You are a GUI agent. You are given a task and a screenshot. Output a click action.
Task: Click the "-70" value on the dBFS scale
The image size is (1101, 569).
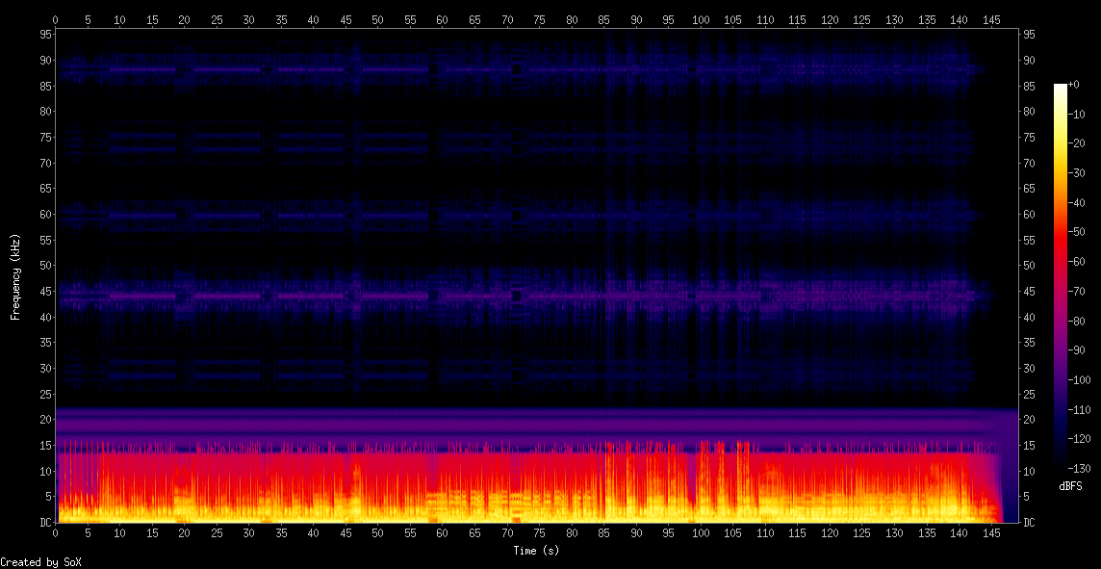pos(1076,291)
